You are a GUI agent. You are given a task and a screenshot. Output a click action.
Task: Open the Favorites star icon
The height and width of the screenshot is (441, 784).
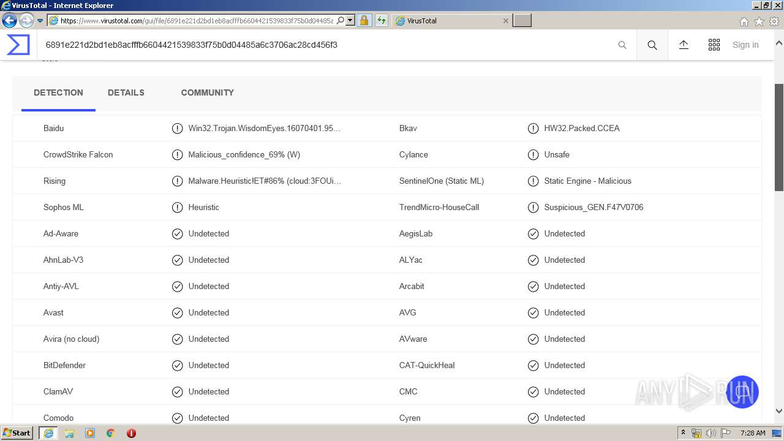759,21
